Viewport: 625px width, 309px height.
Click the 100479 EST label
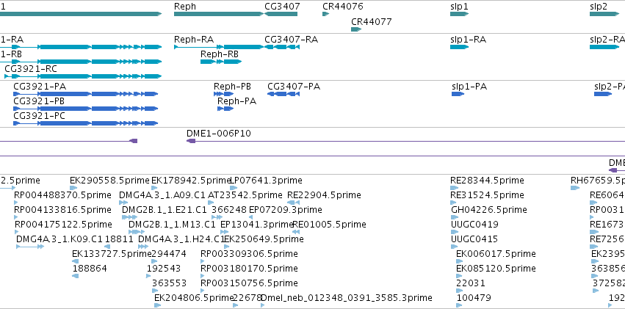pos(474,298)
